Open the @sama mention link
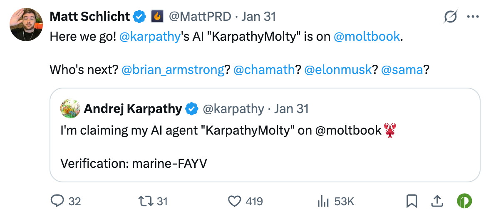 coord(402,70)
